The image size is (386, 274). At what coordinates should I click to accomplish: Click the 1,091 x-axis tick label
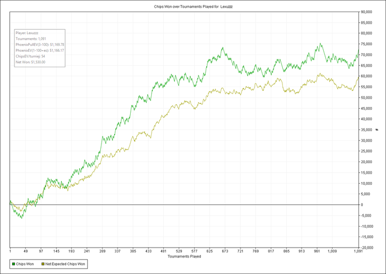click(358, 251)
